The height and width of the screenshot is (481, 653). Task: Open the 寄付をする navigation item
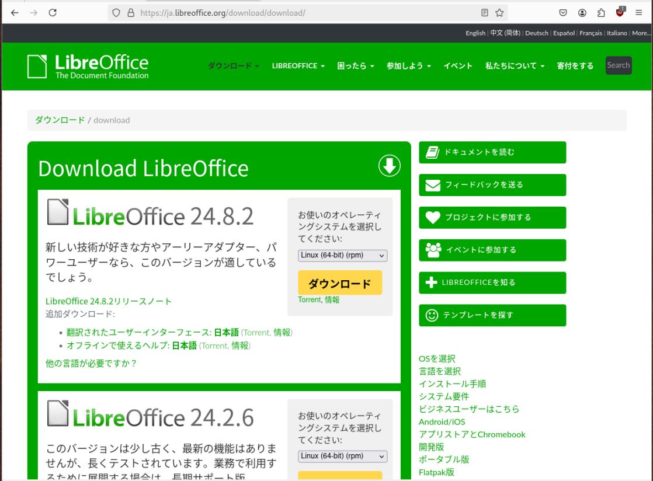click(575, 66)
